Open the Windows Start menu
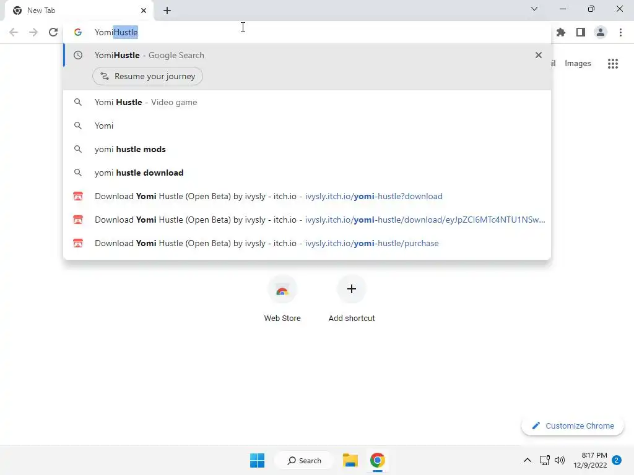The height and width of the screenshot is (475, 634). 257,460
